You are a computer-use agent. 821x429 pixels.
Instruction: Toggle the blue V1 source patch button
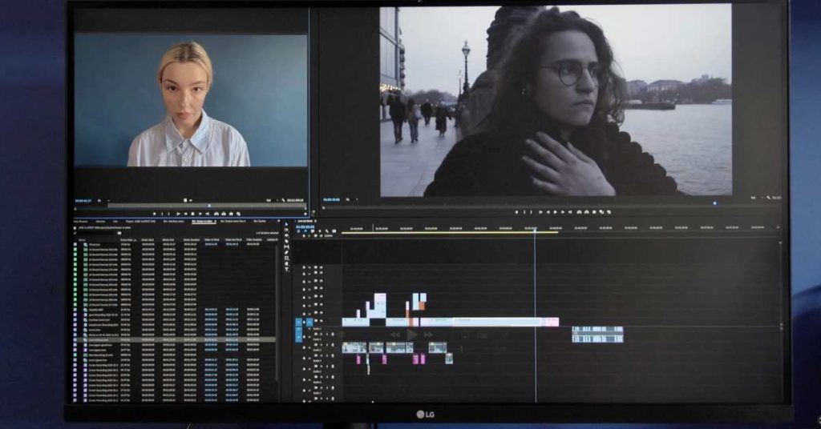(x=299, y=322)
